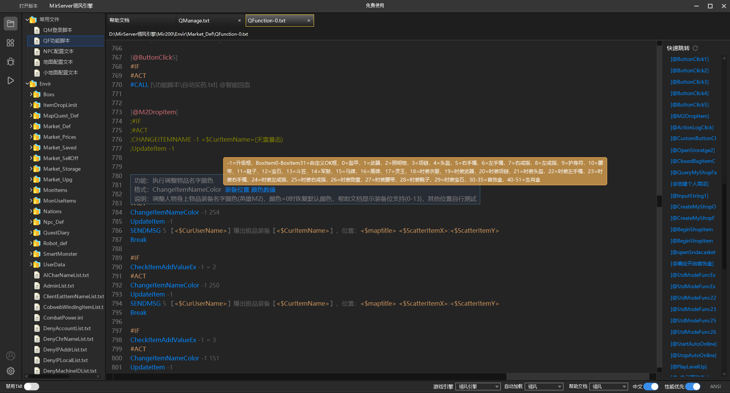Click the AICharNameList.txt file icon
Image resolution: width=730 pixels, height=393 pixels.
(x=37, y=275)
